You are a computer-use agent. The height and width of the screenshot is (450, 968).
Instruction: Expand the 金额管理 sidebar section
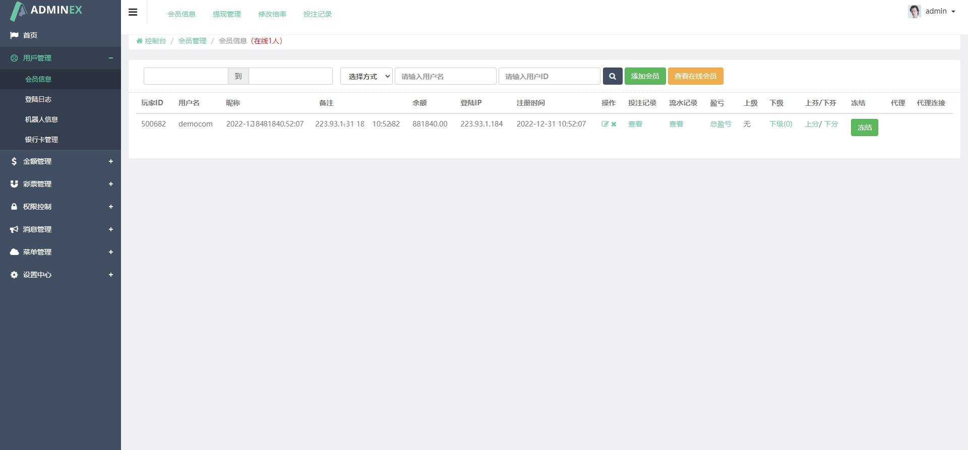(60, 161)
